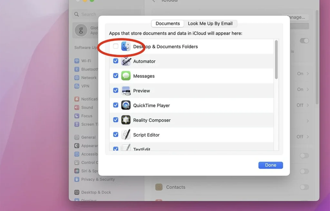Toggle the Contacts switch in iCloud settings
Screen dimensions: 330x211
304,187
